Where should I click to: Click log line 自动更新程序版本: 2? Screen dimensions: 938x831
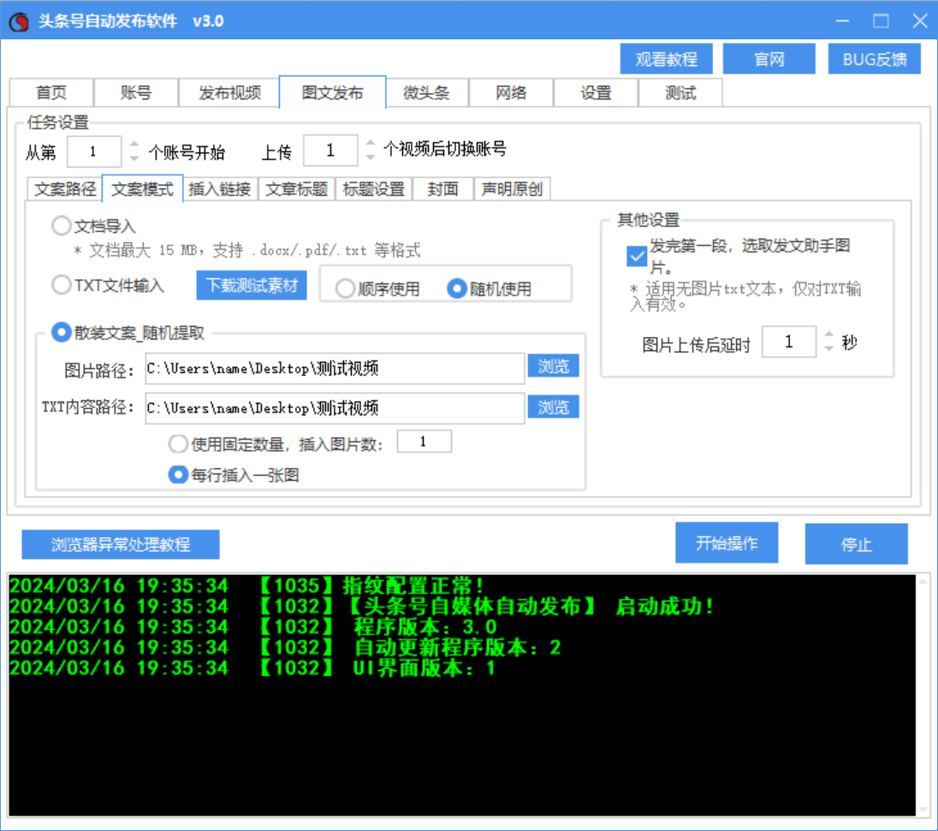pyautogui.click(x=285, y=647)
